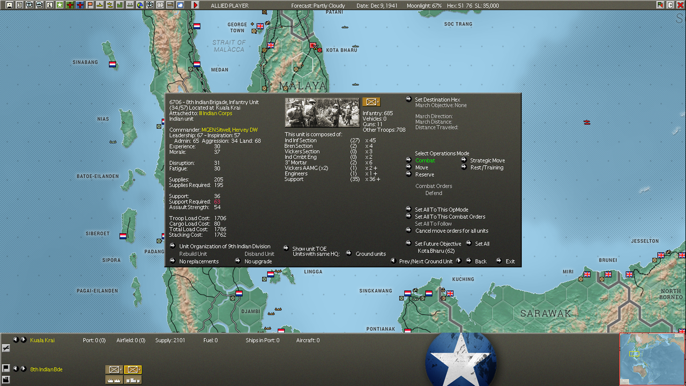The width and height of the screenshot is (686, 386).
Task: Click the orange flag toolbar icon
Action: (90, 5)
